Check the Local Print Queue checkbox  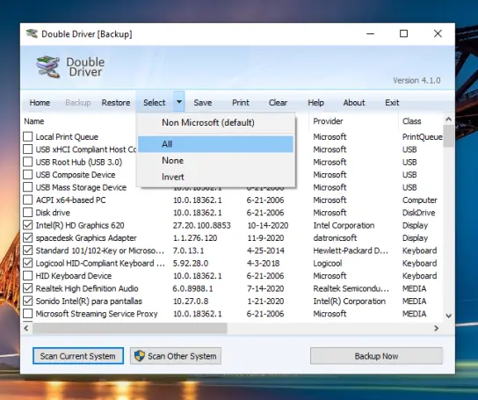(x=28, y=136)
